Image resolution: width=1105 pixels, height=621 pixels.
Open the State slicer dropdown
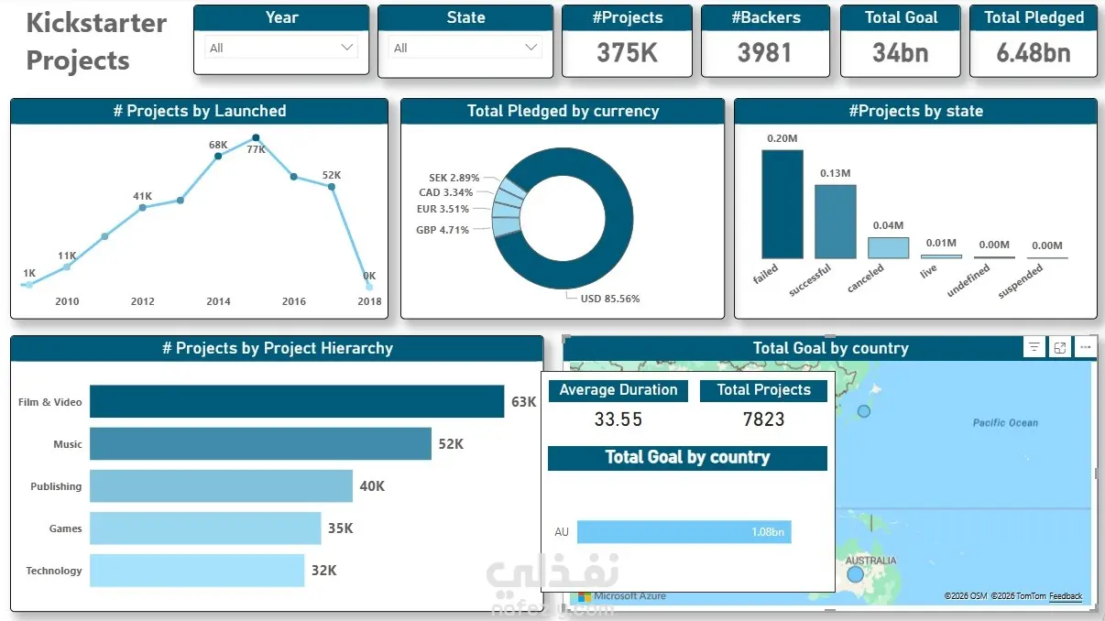pos(465,48)
